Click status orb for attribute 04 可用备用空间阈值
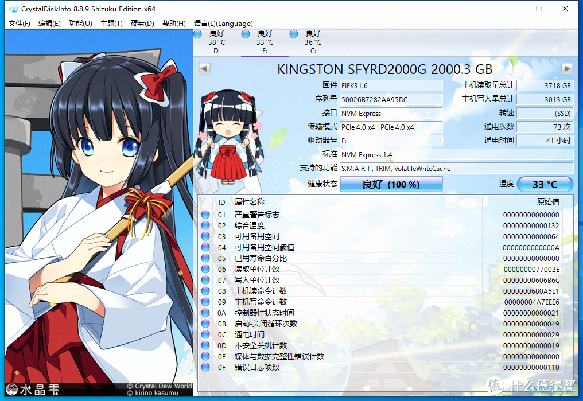Image resolution: width=583 pixels, height=401 pixels. click(205, 247)
